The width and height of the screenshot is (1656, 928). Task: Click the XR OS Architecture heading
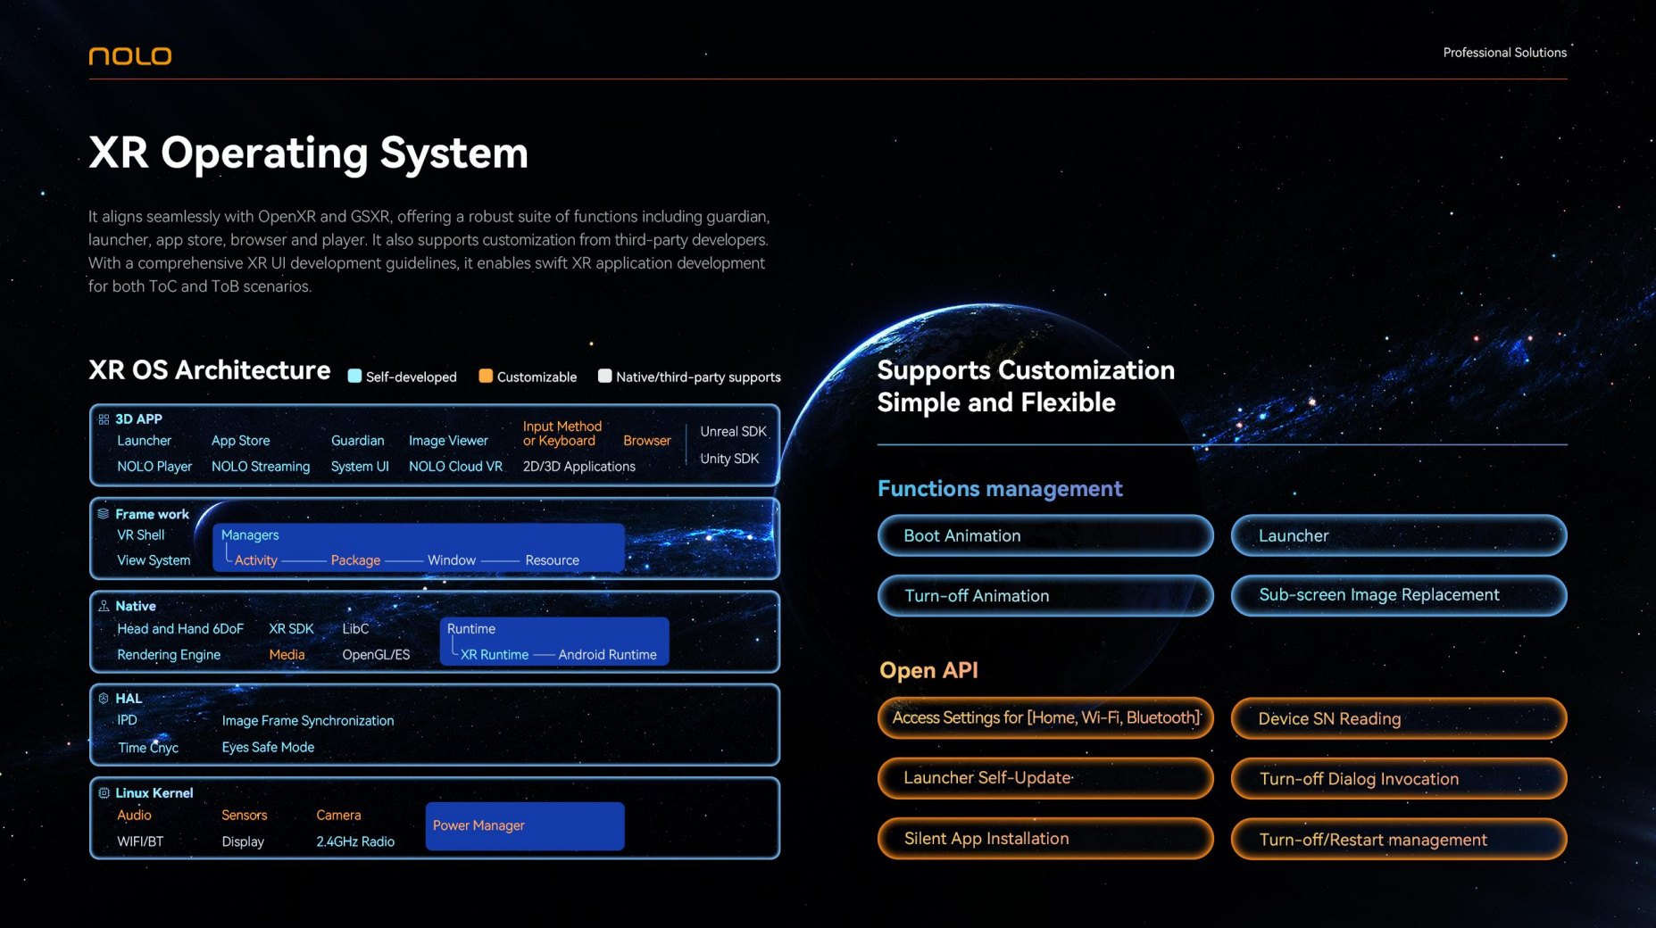click(210, 370)
